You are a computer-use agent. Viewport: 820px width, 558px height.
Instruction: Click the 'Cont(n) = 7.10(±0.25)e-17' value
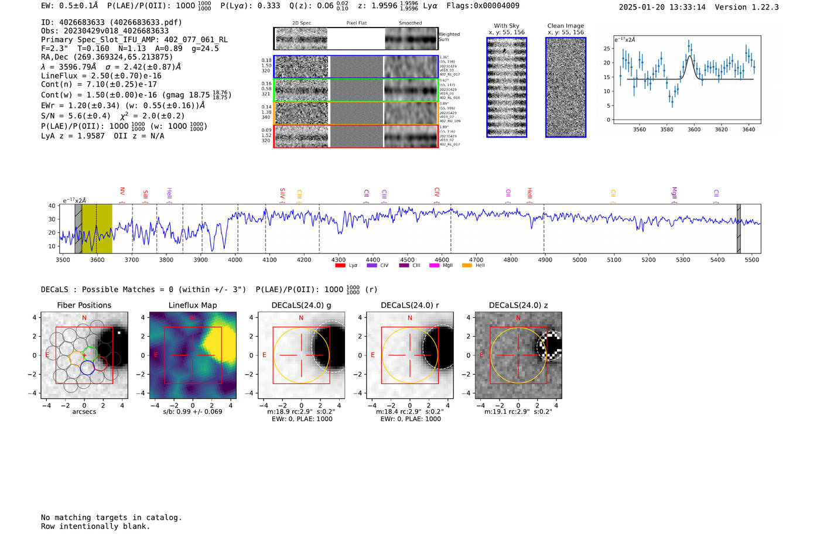(x=99, y=85)
